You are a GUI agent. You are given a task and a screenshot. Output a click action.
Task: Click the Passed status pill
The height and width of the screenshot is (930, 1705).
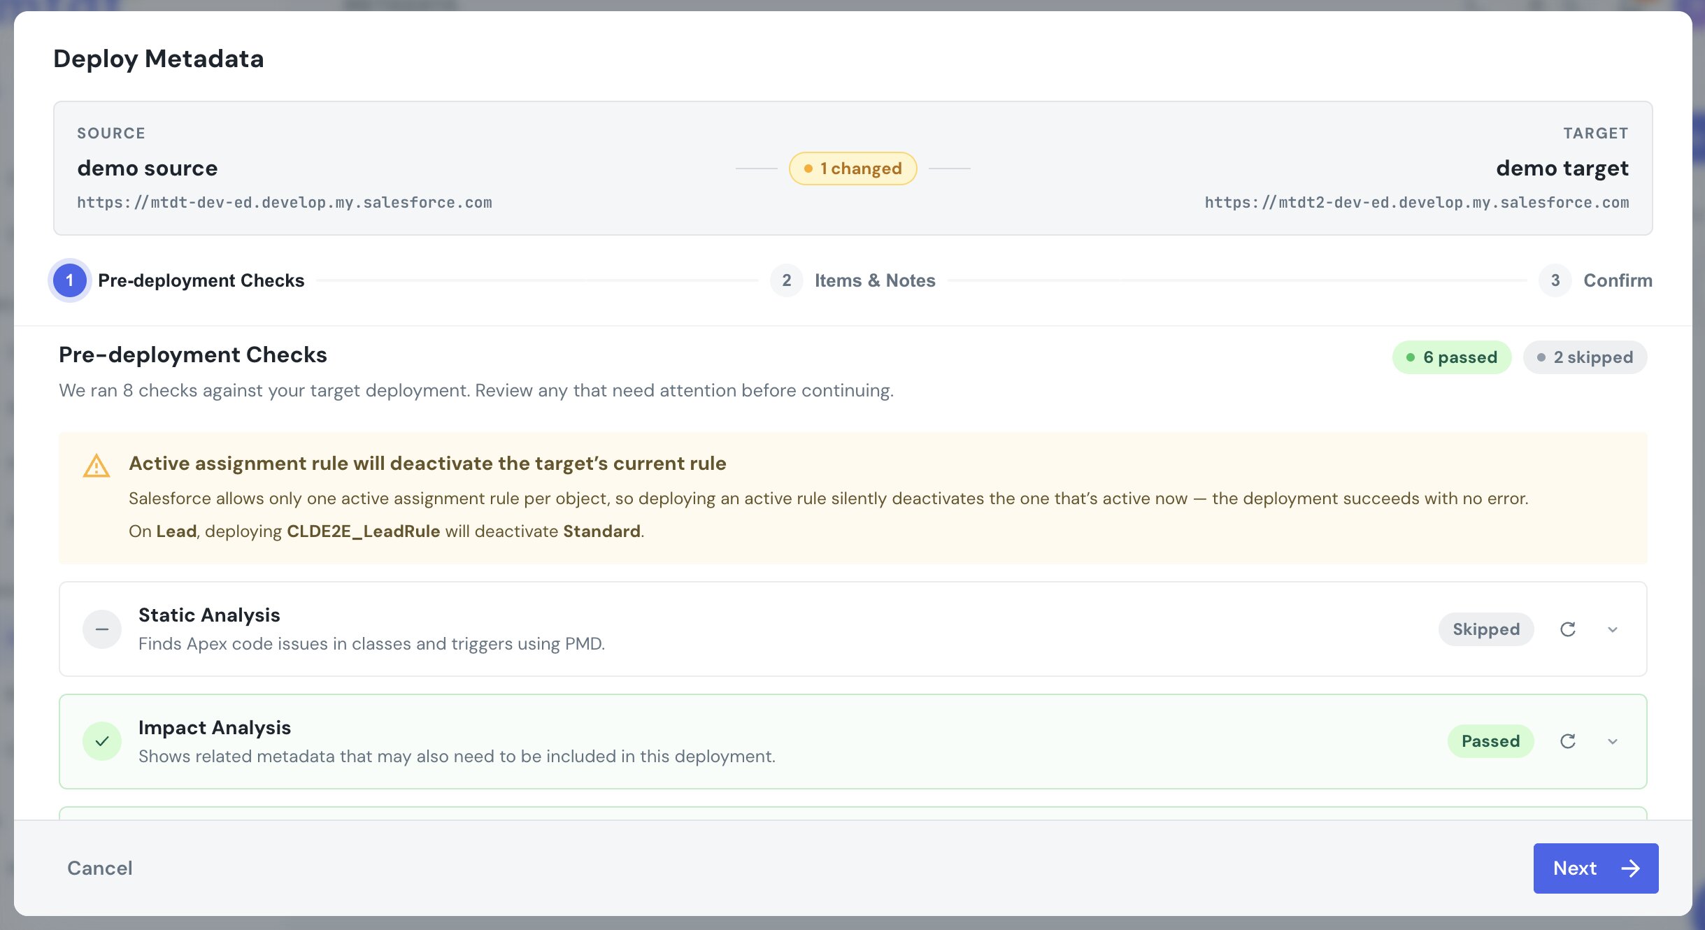click(1491, 741)
